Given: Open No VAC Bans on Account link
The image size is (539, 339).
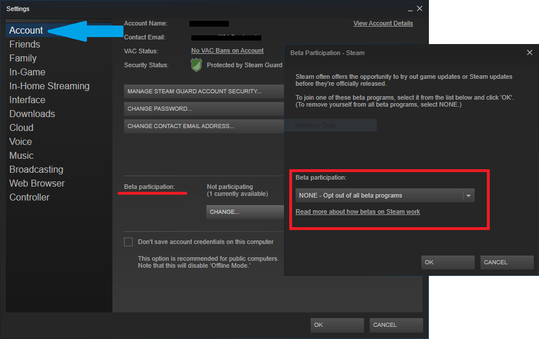Looking at the screenshot, I should point(227,50).
